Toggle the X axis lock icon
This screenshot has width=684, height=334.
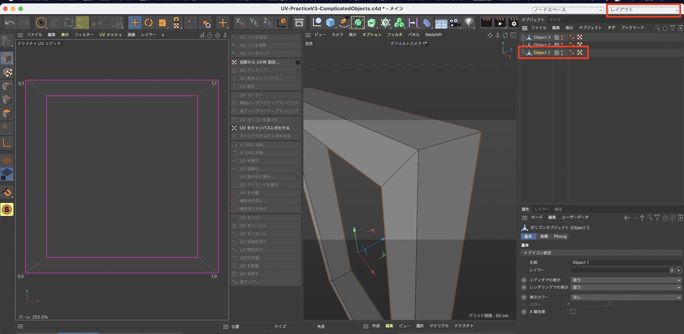pyautogui.click(x=240, y=23)
